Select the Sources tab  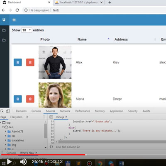pos(51,111)
